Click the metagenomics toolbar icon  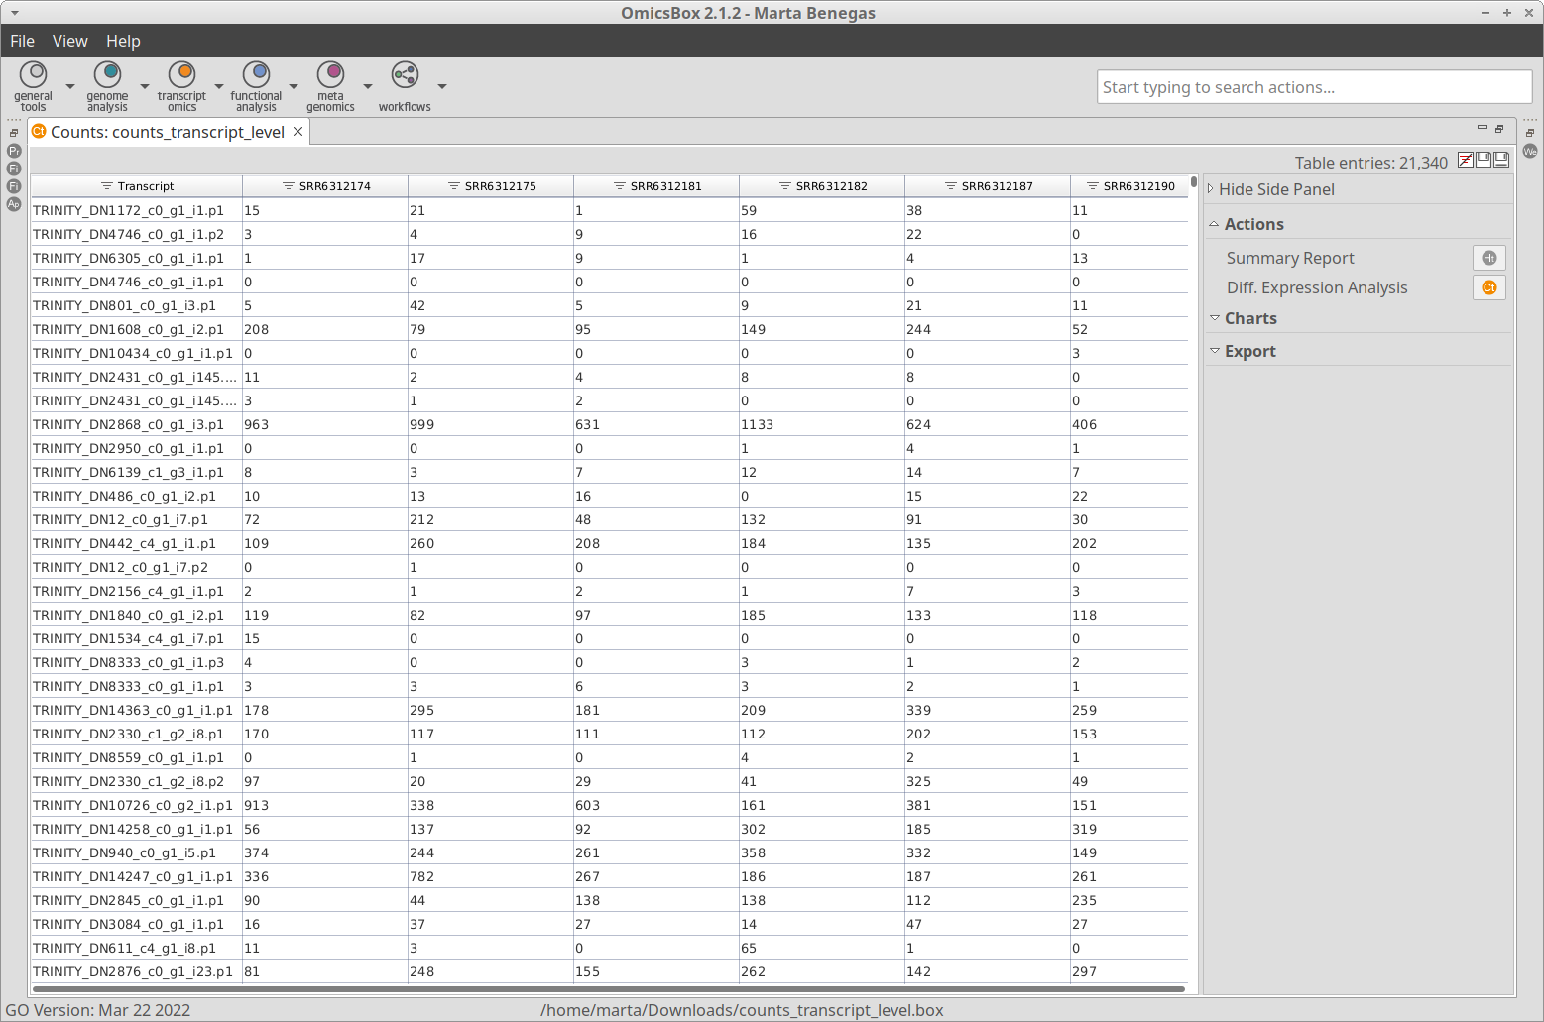pos(330,76)
